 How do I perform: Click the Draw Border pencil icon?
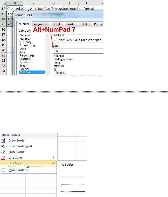3,140
